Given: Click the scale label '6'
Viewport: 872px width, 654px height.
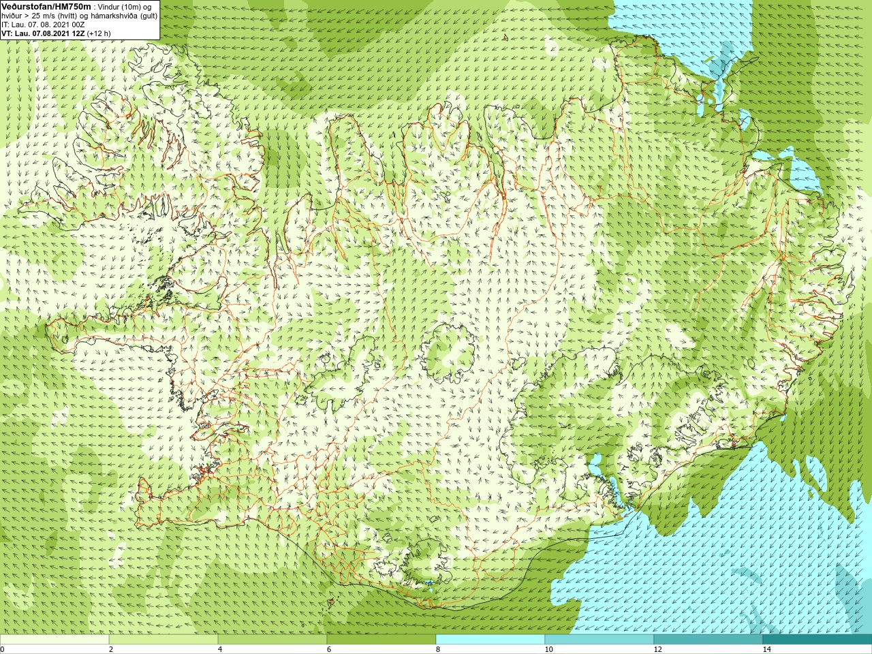Looking at the screenshot, I should point(329,649).
